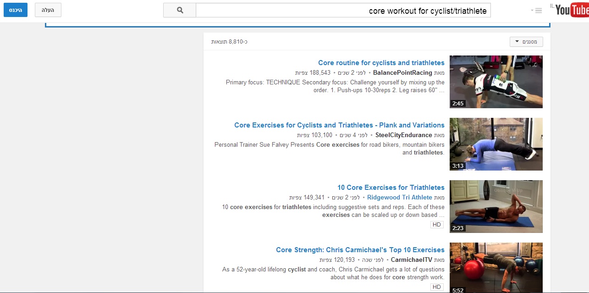
Task: Visit the Ridgewood Tri Athlete channel
Action: [x=399, y=197]
